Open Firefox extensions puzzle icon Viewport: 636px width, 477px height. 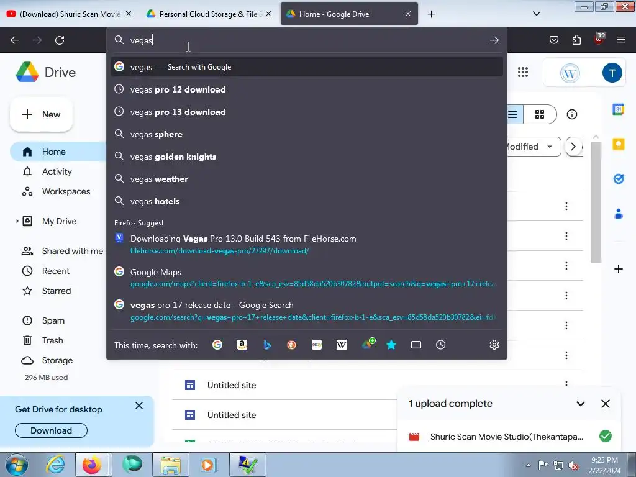(x=576, y=40)
